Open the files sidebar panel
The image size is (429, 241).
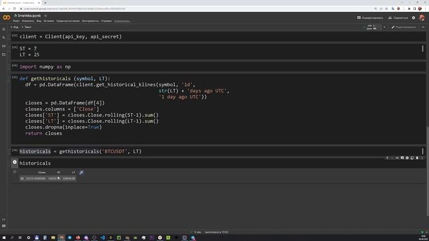pyautogui.click(x=3, y=55)
